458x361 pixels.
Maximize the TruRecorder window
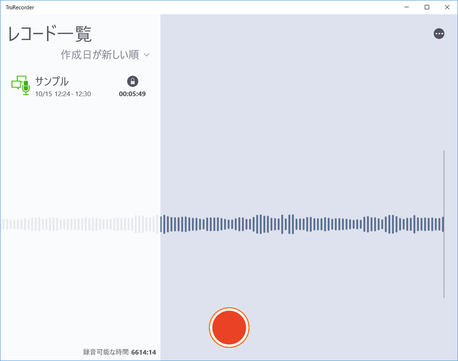click(x=428, y=7)
